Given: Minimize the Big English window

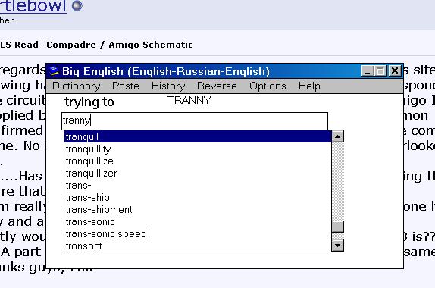Looking at the screenshot, I should (368, 71).
